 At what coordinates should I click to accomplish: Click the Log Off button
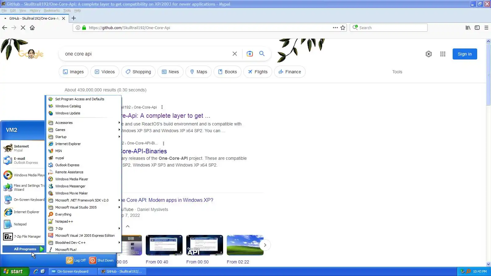76,260
